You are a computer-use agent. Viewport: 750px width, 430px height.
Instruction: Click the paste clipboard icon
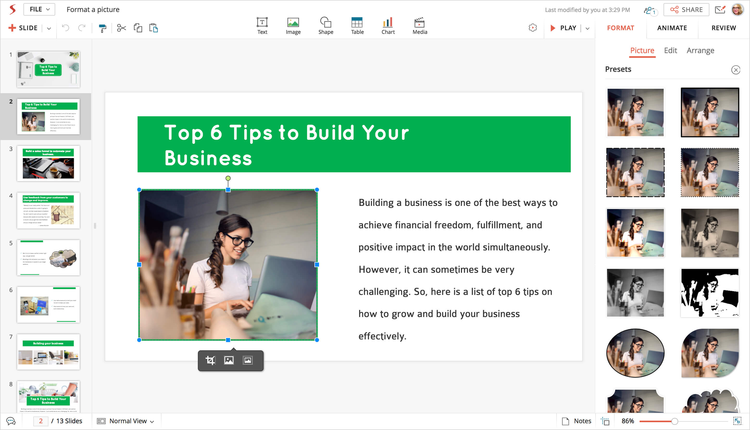coord(154,28)
